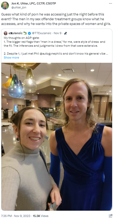
Task: Expand quoted tweet with Show more
Action: coord(11,58)
